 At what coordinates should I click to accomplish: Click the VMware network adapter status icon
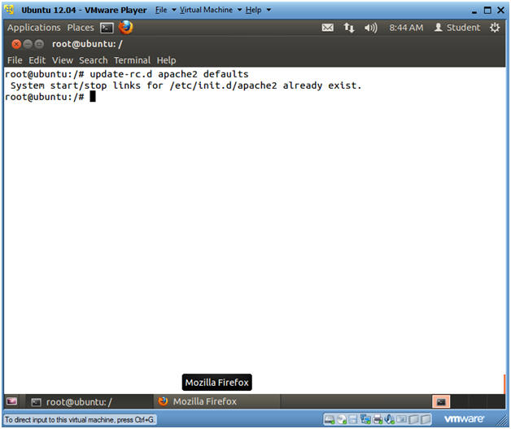[x=365, y=419]
